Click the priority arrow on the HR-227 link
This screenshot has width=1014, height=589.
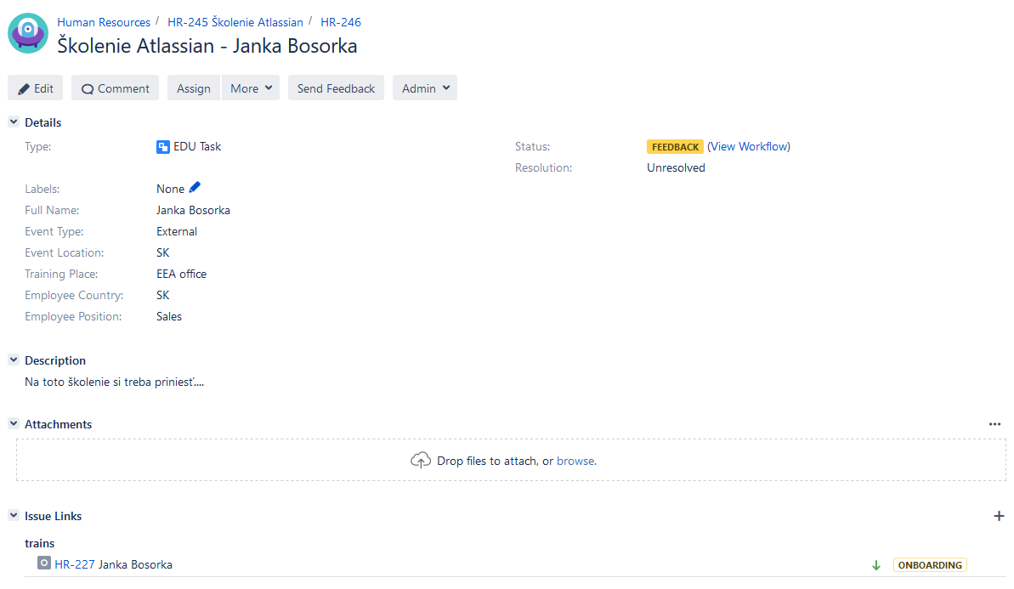click(x=876, y=564)
